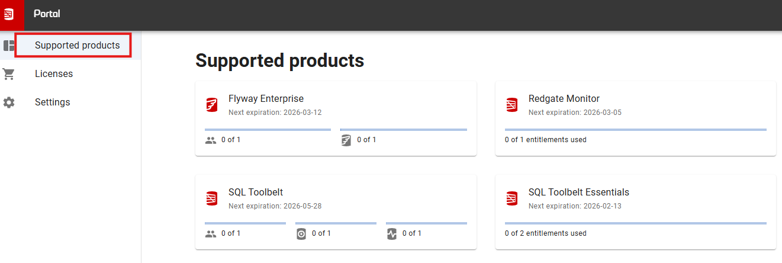Click the disk icon in SQL Toolbelt card
Image resolution: width=782 pixels, height=263 pixels.
tap(301, 234)
